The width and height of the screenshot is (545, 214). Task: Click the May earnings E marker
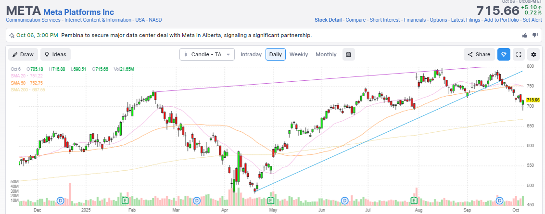coord(271,201)
